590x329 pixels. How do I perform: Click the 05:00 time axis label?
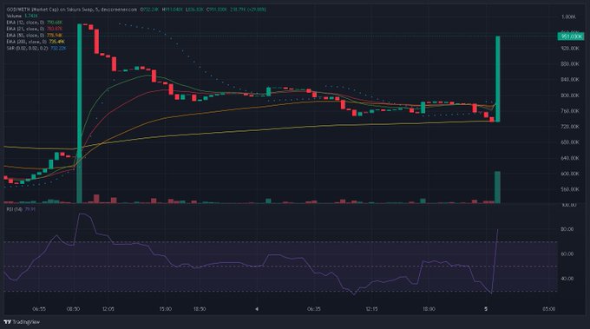(x=549, y=309)
